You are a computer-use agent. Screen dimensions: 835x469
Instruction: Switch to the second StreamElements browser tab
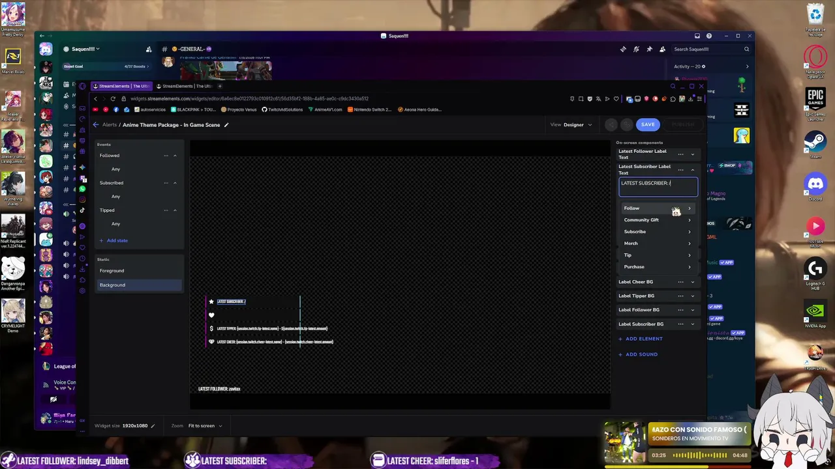(184, 86)
